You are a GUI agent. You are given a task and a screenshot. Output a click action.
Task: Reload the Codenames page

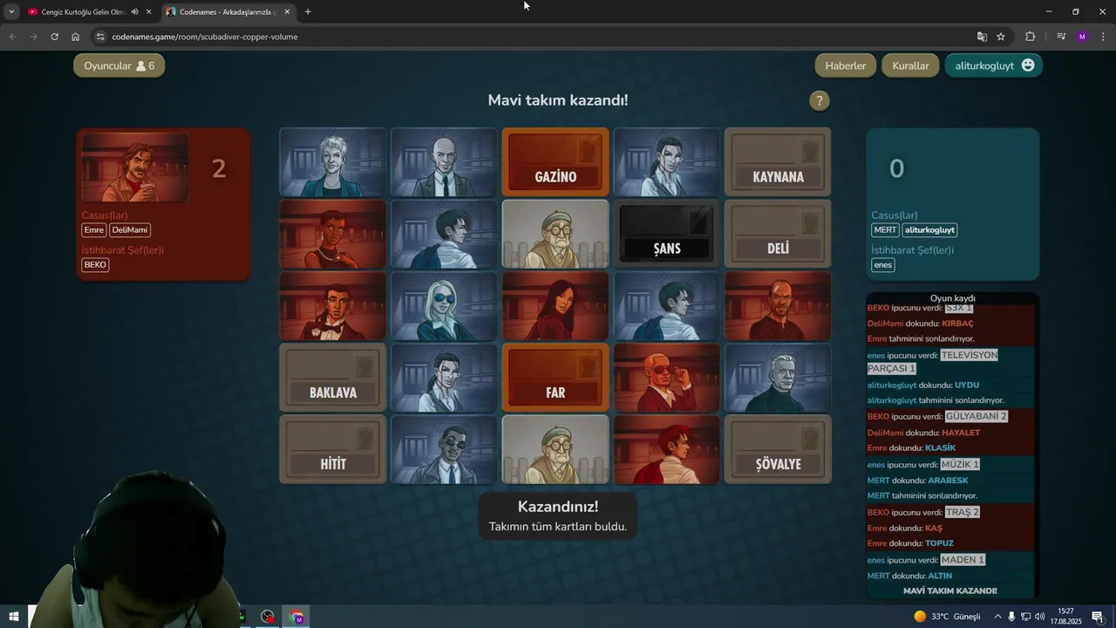tap(54, 37)
